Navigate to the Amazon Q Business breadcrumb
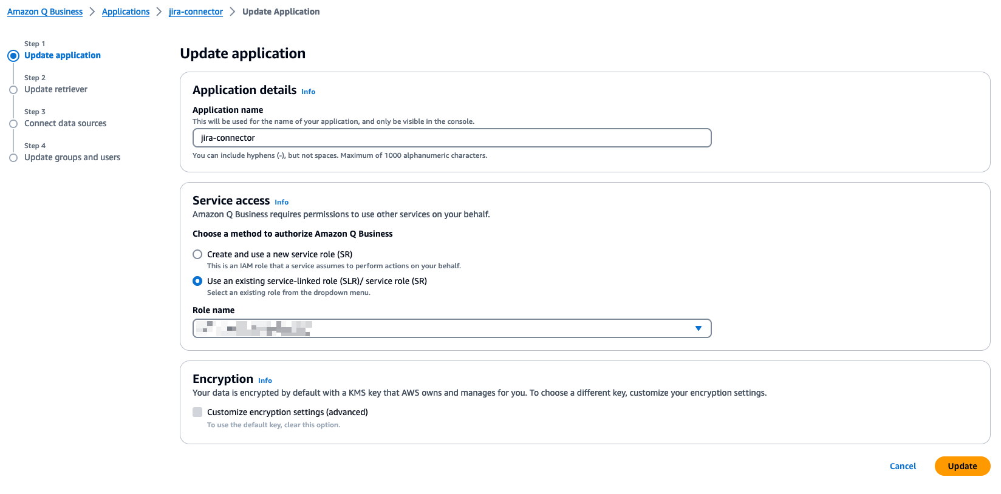The image size is (1001, 494). [44, 11]
